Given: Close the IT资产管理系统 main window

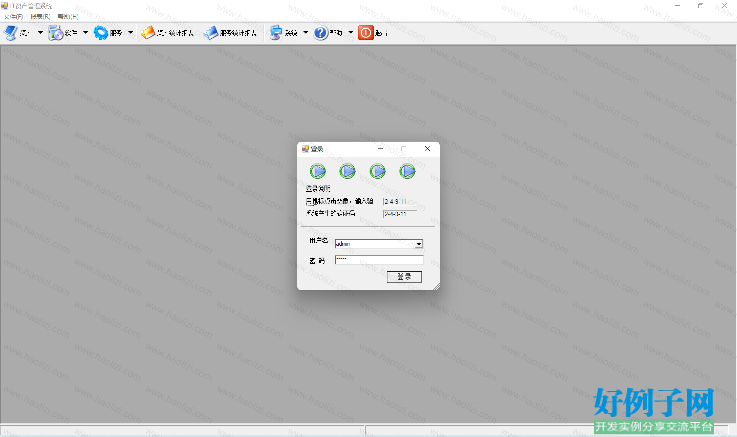Looking at the screenshot, I should click(724, 6).
